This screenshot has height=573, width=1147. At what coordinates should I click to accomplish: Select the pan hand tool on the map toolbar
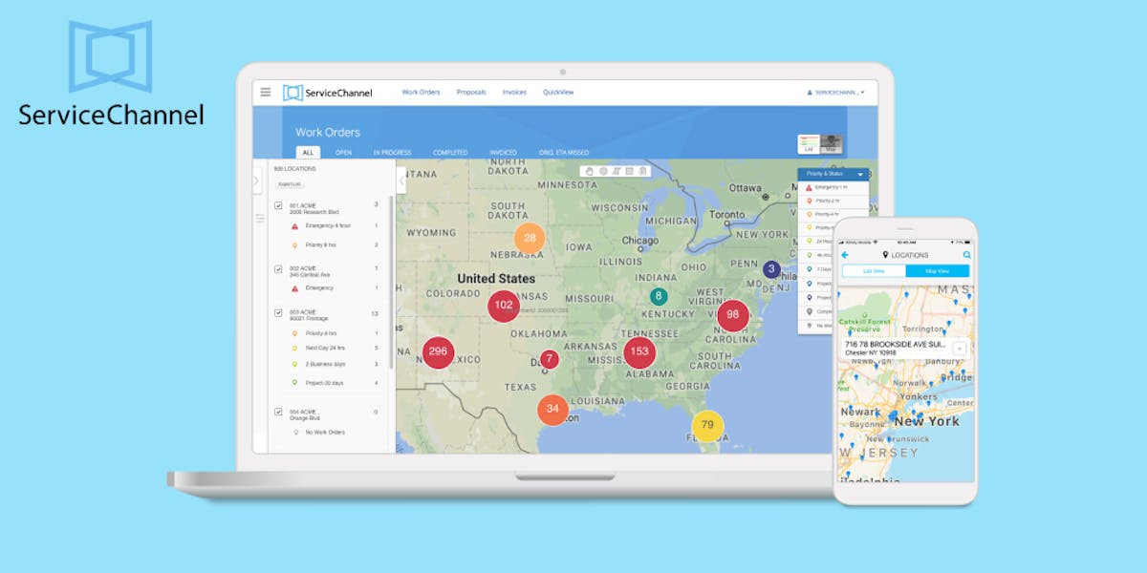pyautogui.click(x=590, y=171)
